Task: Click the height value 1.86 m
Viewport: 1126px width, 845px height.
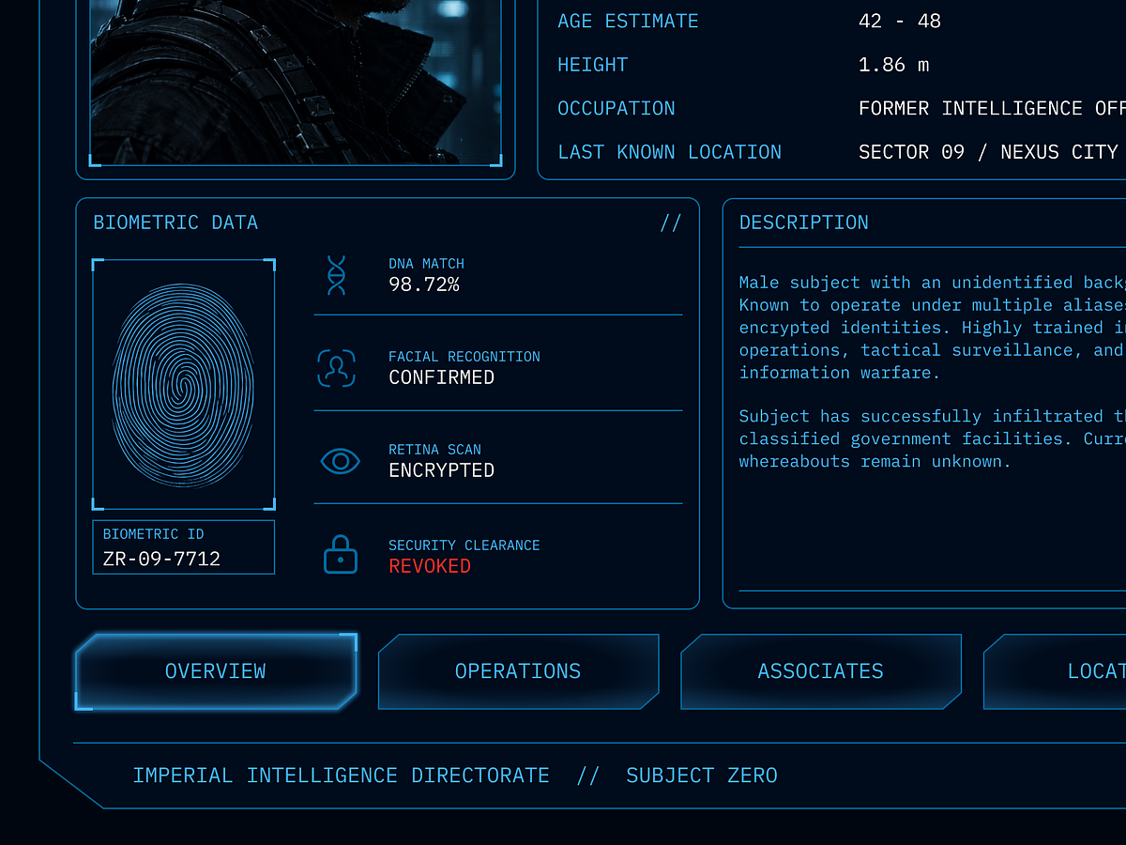Action: pos(894,65)
